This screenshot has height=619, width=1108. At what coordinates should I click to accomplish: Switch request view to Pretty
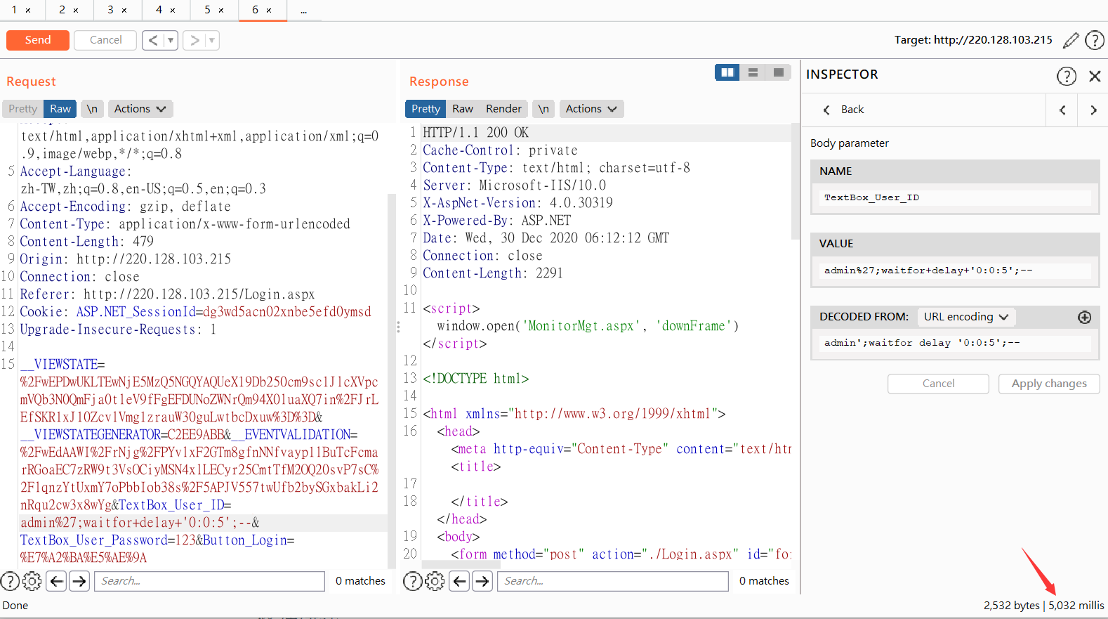click(x=23, y=109)
